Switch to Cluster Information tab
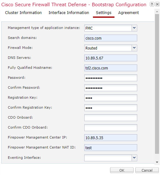Viewport: 160px width, 175px height. click(23, 13)
